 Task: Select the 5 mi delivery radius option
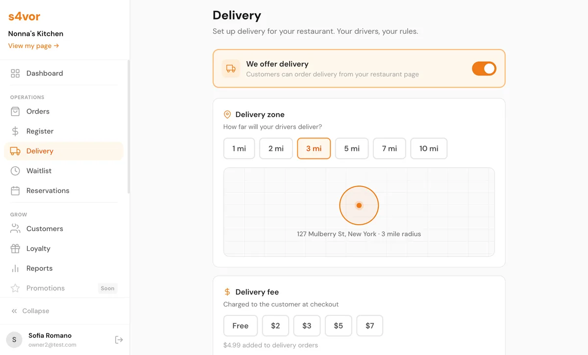[x=351, y=148]
